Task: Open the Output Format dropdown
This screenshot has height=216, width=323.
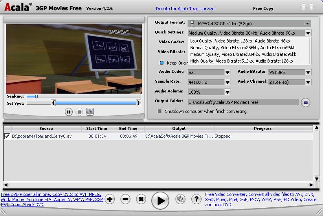Action: [x=307, y=24]
